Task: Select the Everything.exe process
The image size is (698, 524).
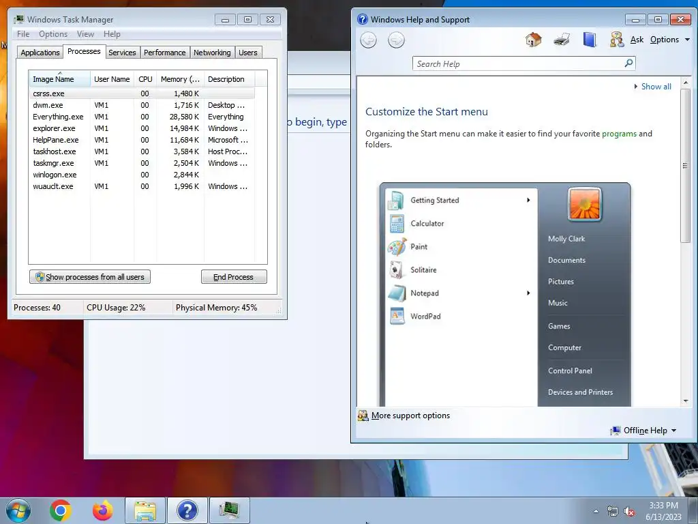Action: [142, 117]
